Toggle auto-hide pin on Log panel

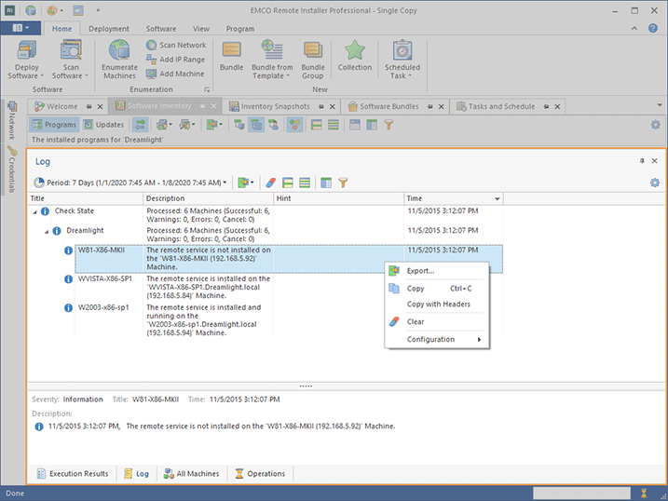tap(641, 161)
